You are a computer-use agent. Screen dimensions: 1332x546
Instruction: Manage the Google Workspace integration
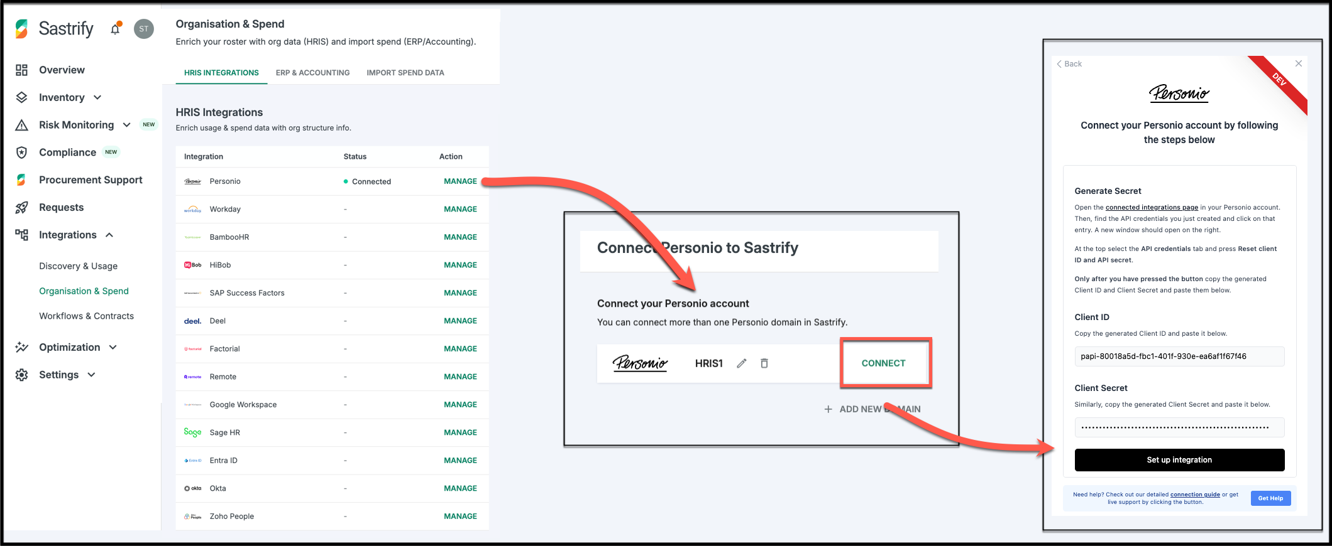coord(461,405)
